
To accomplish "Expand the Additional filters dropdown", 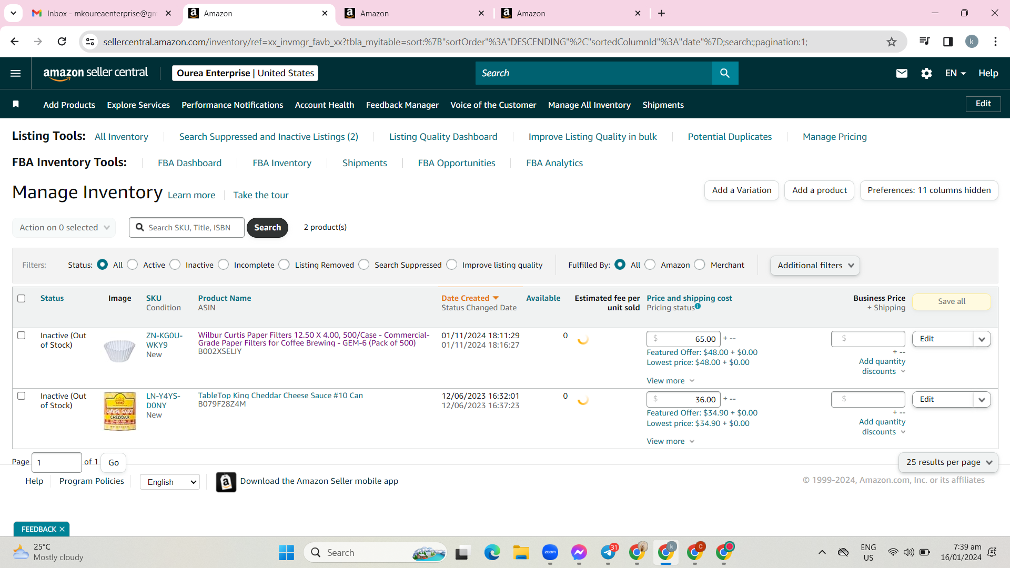I will coord(815,266).
